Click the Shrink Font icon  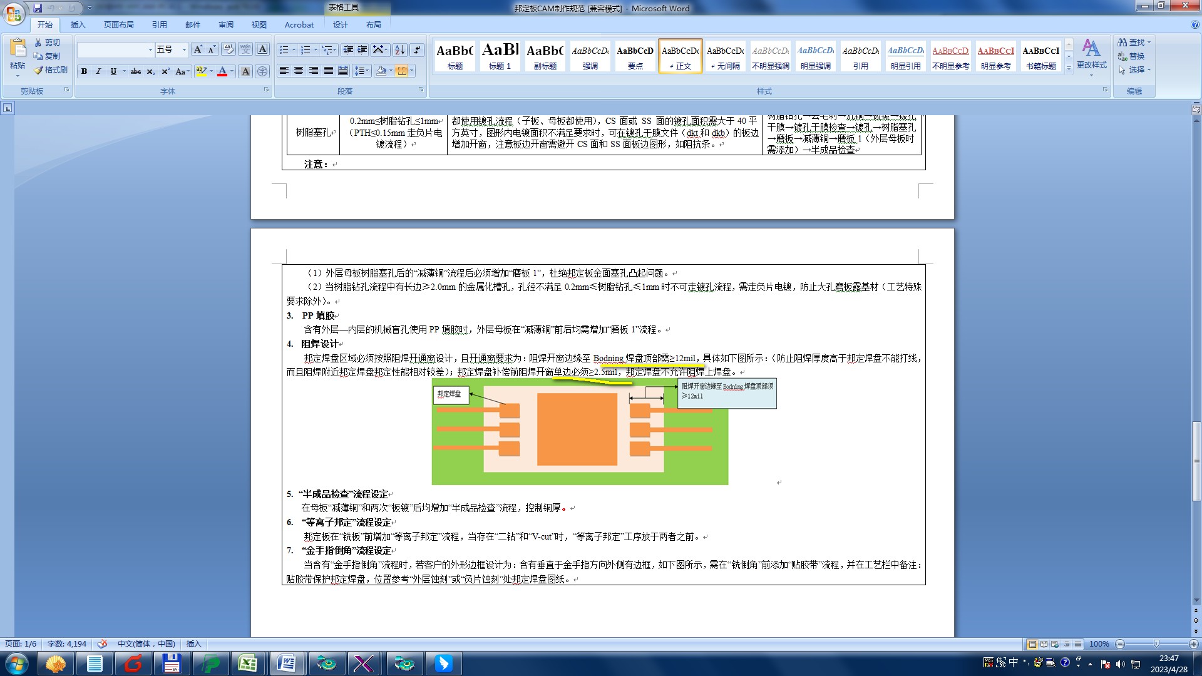[x=212, y=49]
